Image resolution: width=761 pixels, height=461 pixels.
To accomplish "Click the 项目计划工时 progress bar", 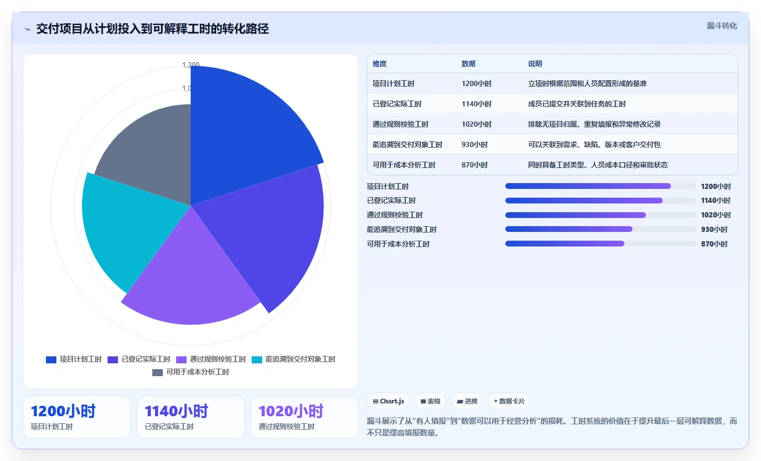I will (601, 186).
